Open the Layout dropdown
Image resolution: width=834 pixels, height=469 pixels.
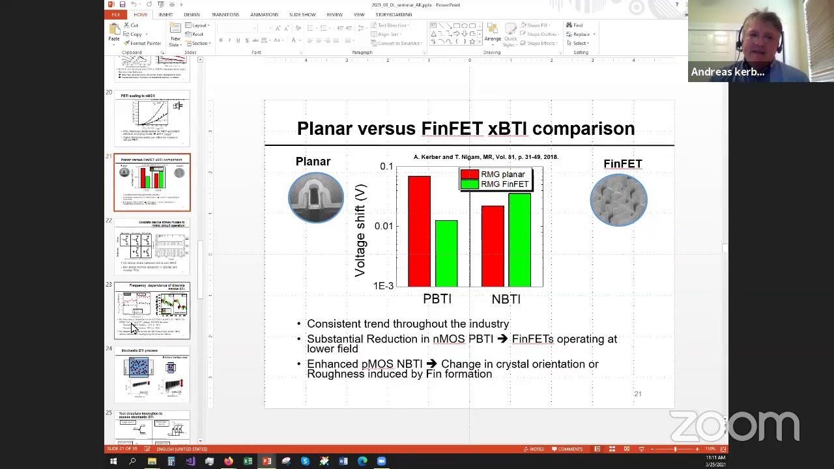coord(197,25)
